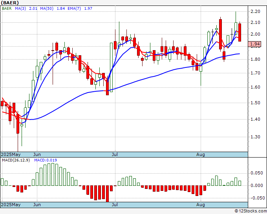Screen dimensions: 267x214
Task: Click the Jun label on price chart axis
Action: [x=37, y=155]
